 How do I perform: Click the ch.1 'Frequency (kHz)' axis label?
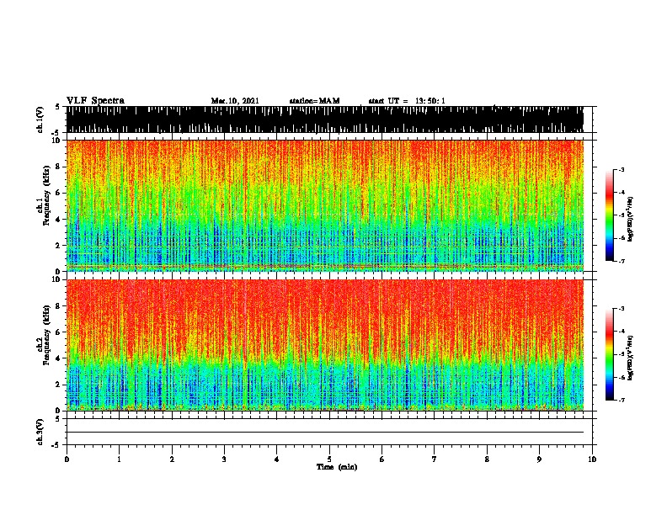click(46, 195)
